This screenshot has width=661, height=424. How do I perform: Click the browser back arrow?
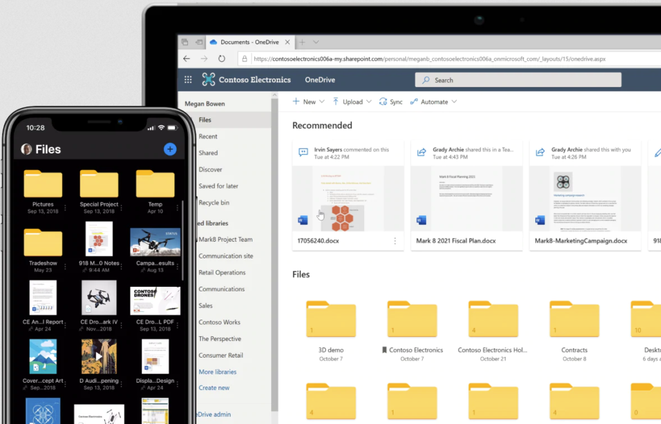[x=187, y=59]
